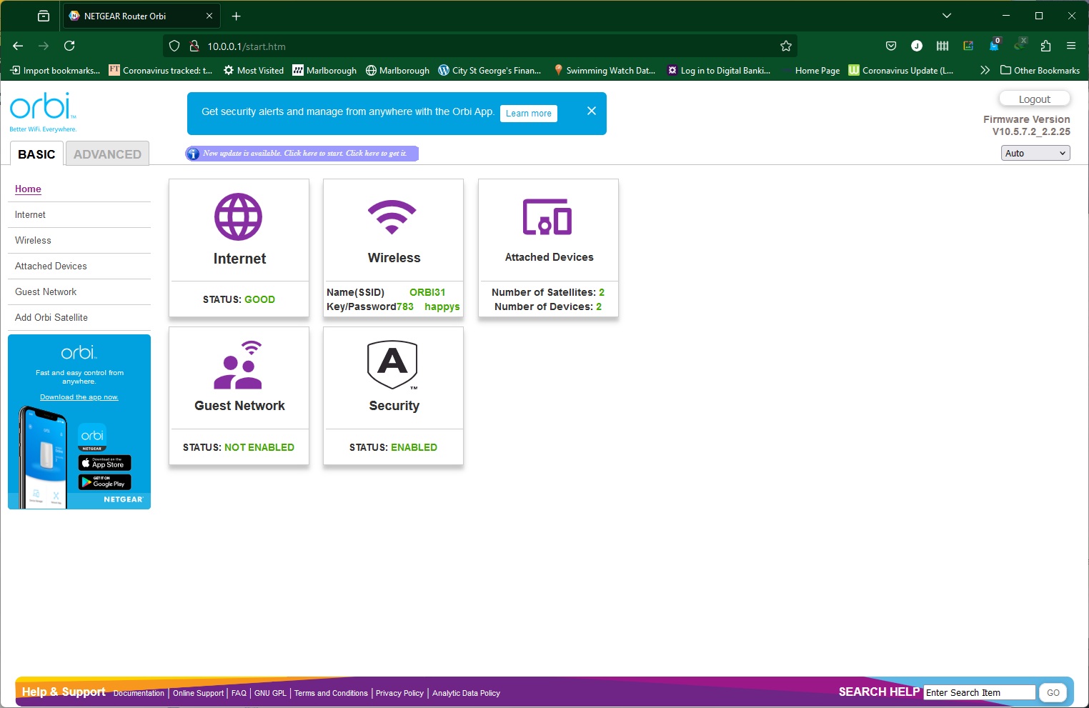Open the Firefox application menu

(1071, 46)
